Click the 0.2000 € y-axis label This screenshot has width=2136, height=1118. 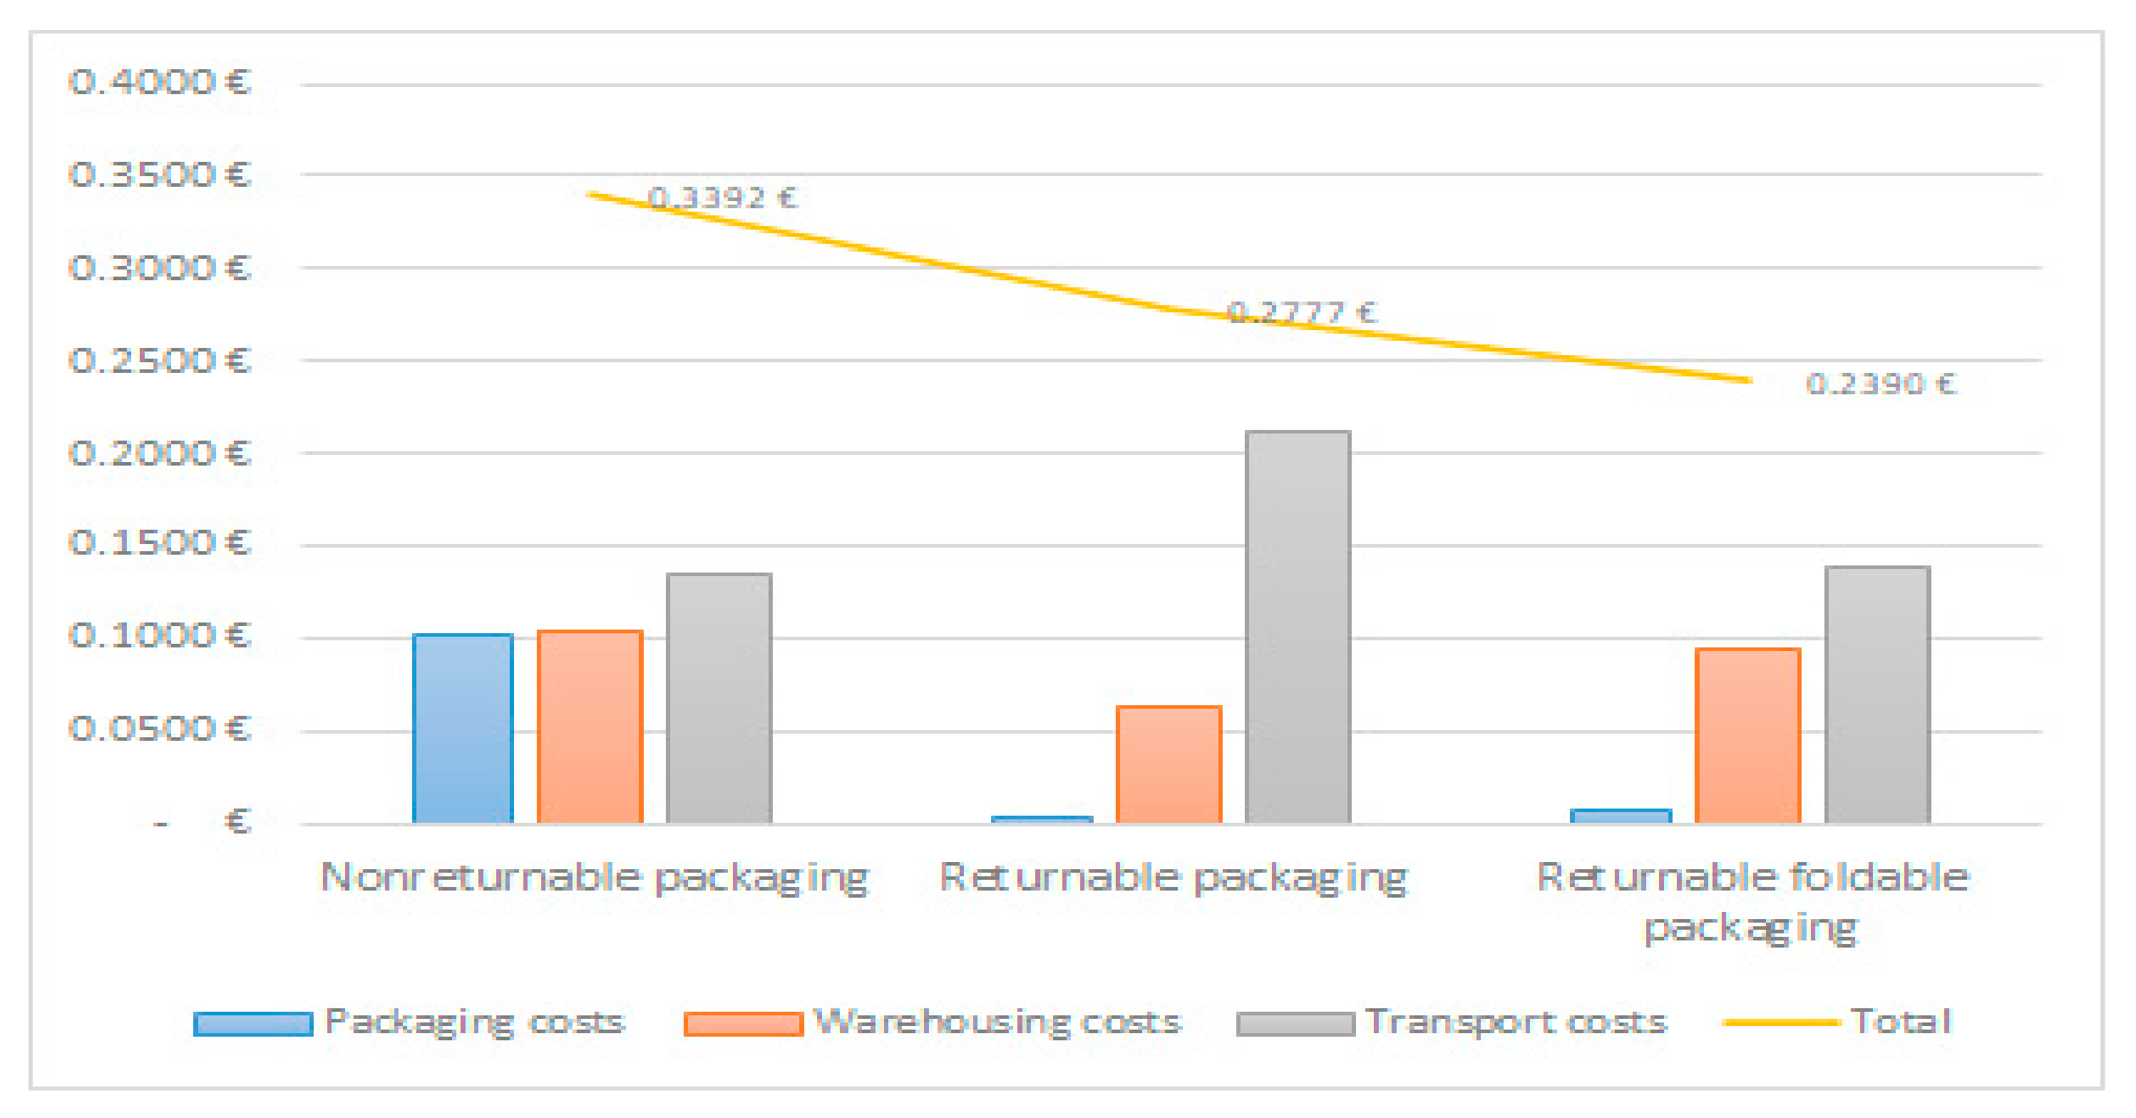pos(159,453)
